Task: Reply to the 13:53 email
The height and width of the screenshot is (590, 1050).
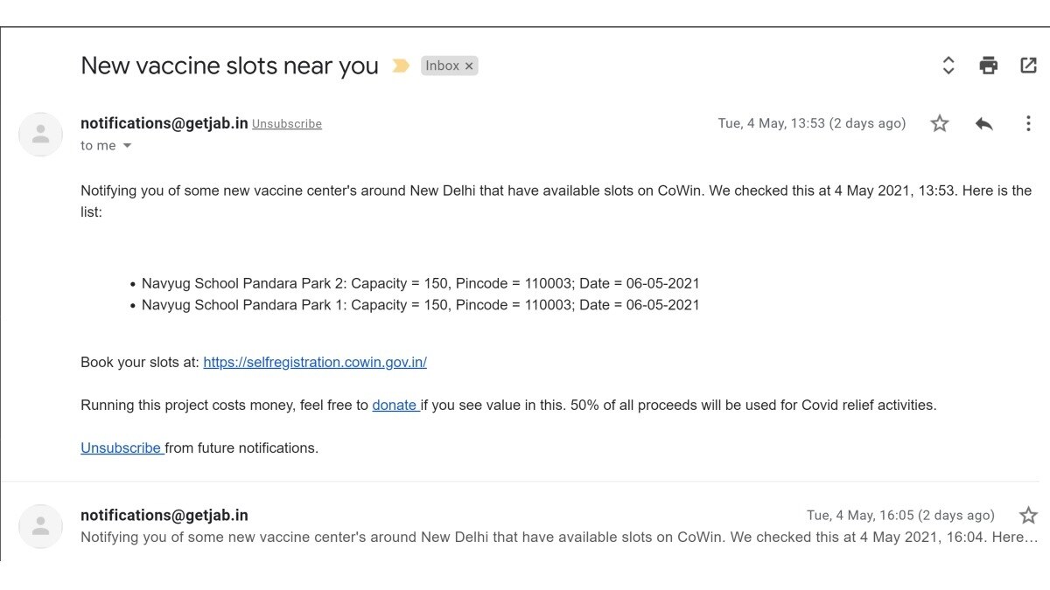Action: pyautogui.click(x=984, y=124)
